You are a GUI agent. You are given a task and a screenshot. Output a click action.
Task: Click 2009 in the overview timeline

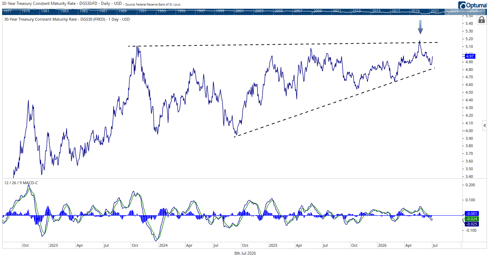318,11
